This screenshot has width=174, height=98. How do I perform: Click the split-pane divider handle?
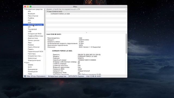coord(86,33)
